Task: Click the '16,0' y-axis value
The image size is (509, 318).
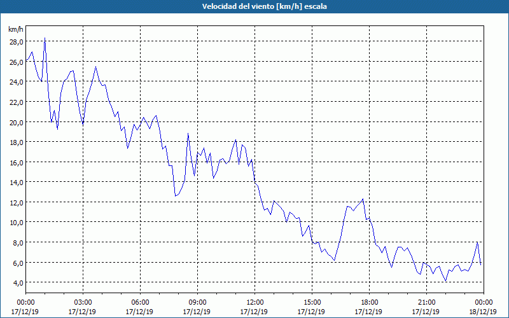Action: pyautogui.click(x=17, y=163)
